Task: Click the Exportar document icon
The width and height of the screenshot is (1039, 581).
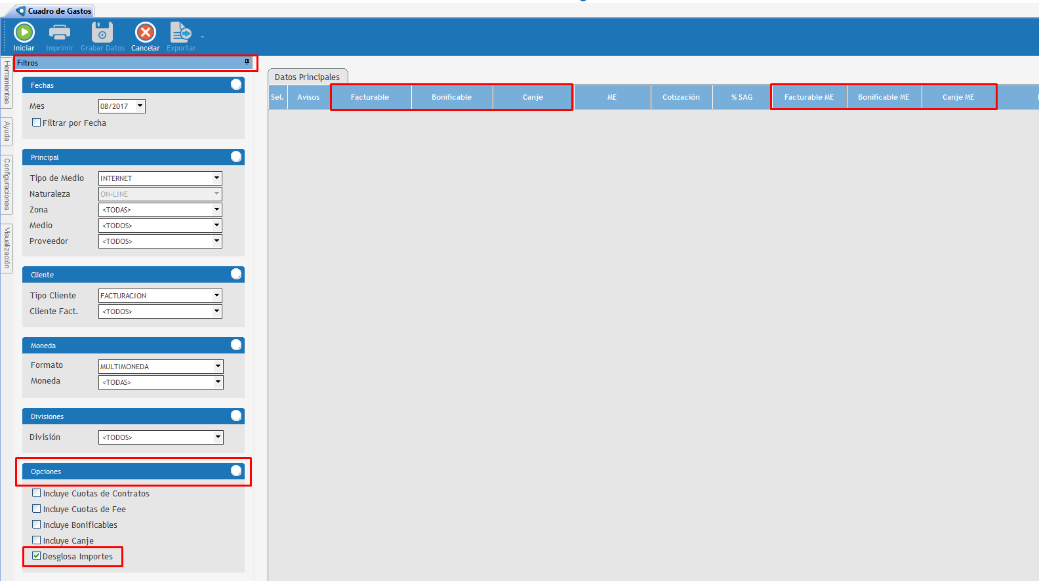Action: click(180, 32)
